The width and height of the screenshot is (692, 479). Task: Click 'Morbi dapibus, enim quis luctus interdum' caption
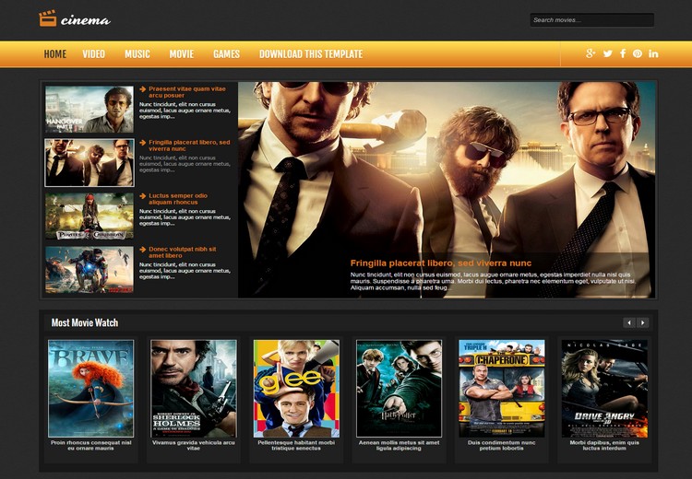click(604, 445)
